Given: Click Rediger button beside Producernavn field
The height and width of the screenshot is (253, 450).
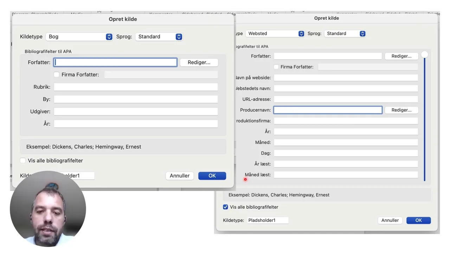Looking at the screenshot, I should (x=401, y=110).
